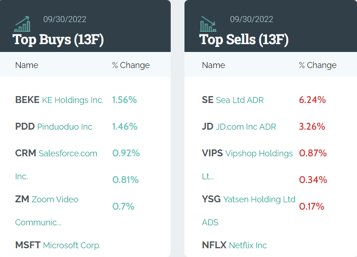This screenshot has width=357, height=257.
Task: Click the Top Sells (13F) heading
Action: pyautogui.click(x=244, y=40)
